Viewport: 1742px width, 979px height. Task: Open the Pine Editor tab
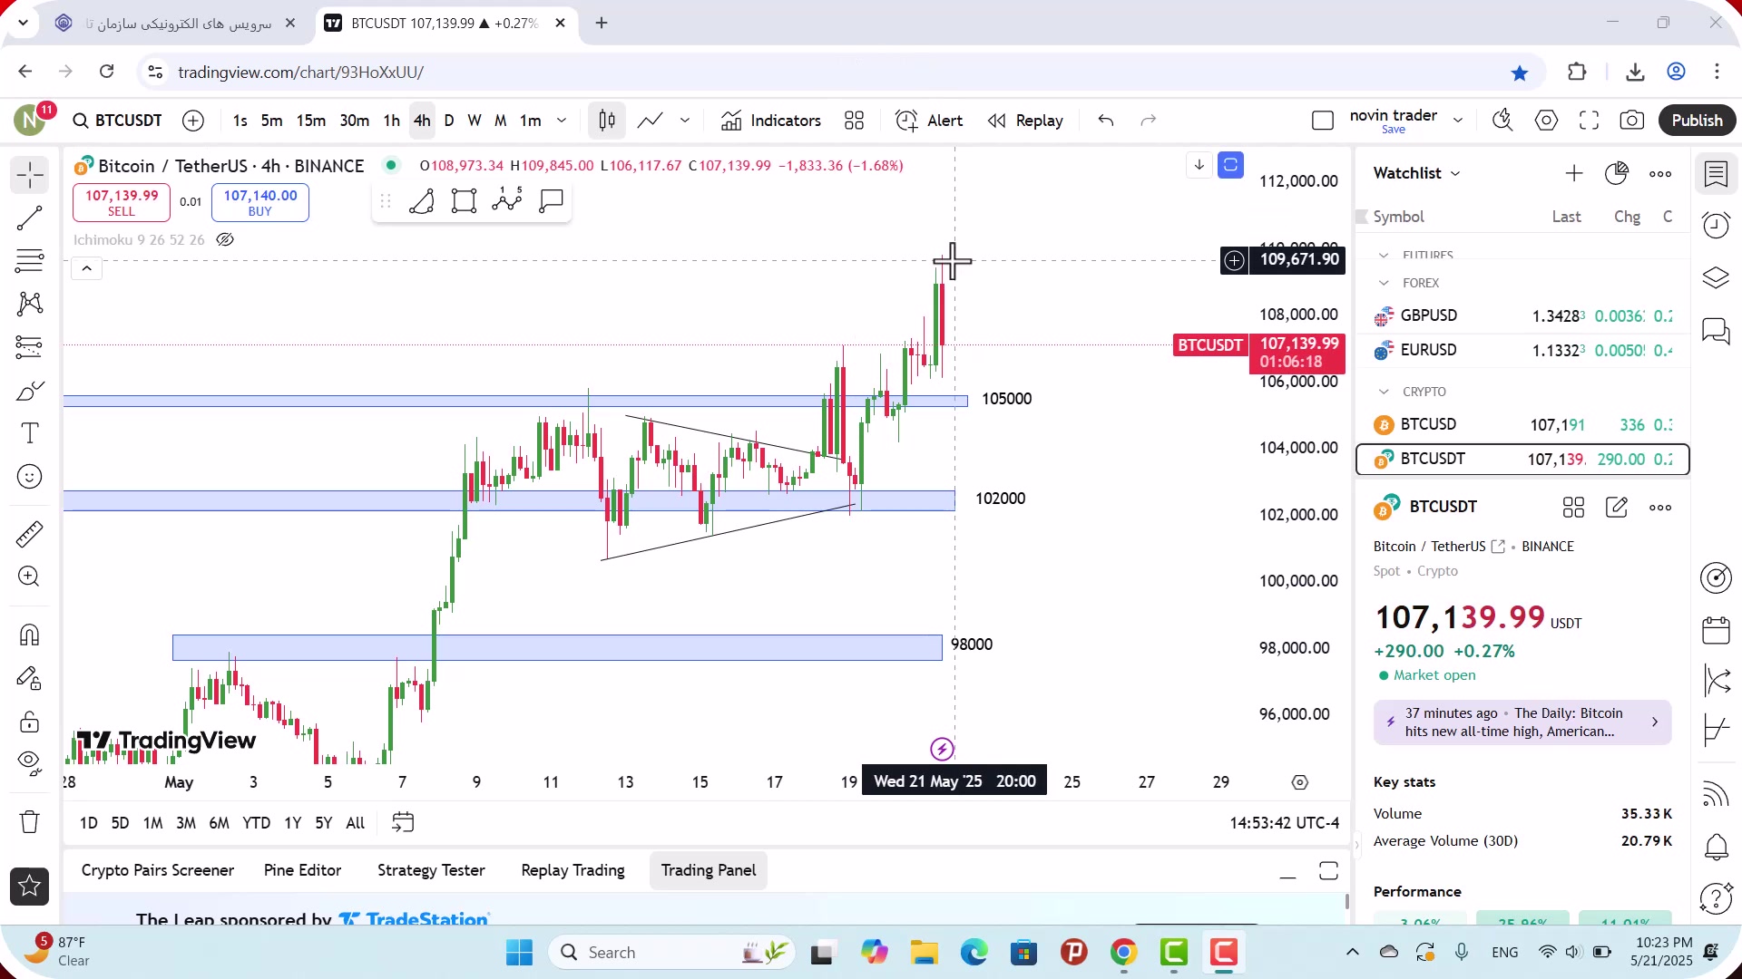(302, 870)
